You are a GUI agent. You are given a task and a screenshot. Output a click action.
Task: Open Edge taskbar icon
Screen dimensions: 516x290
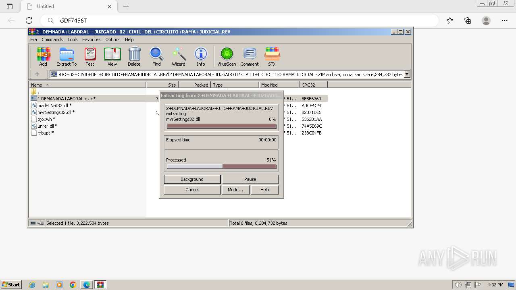(87, 285)
